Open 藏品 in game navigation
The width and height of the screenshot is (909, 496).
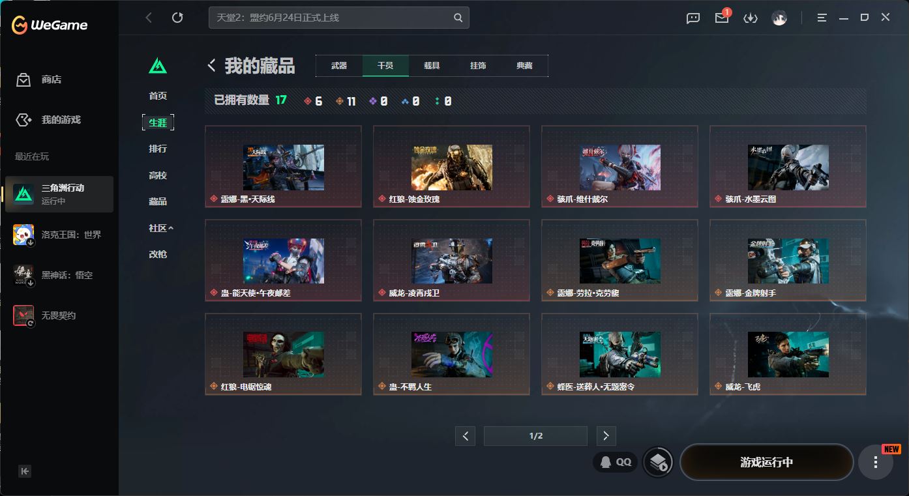[x=158, y=201]
